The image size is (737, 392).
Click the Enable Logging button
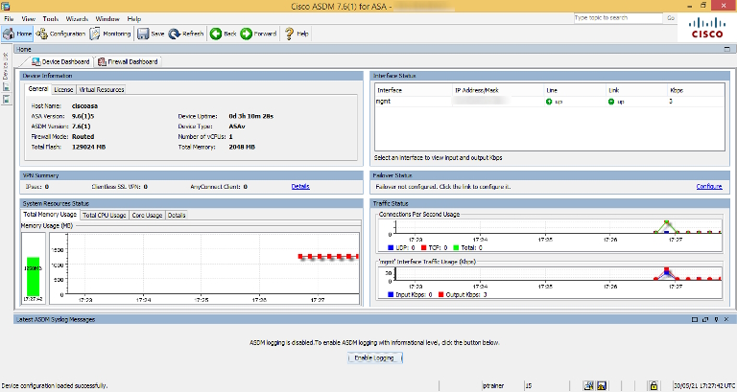[375, 357]
